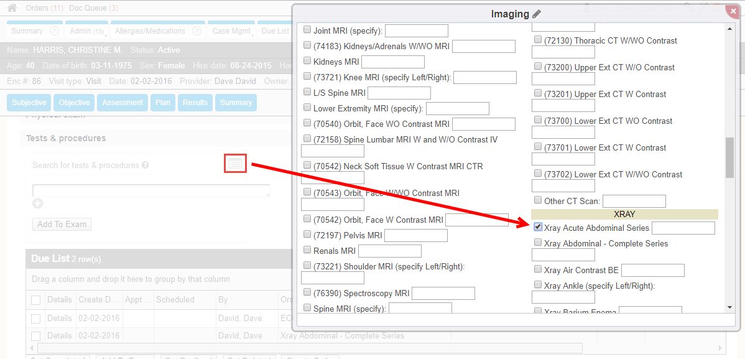Expand the Admin (13) dropdown tab

point(86,31)
